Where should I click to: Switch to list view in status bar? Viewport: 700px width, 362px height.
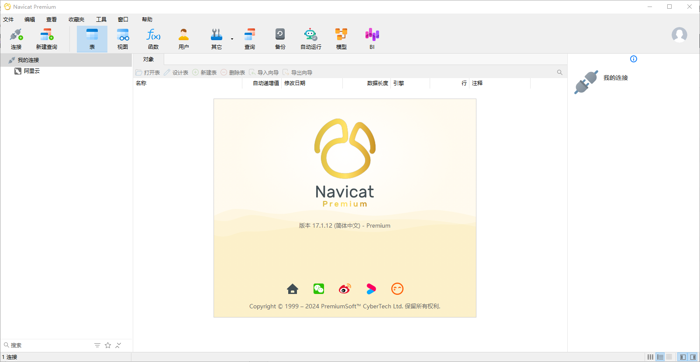(x=660, y=357)
